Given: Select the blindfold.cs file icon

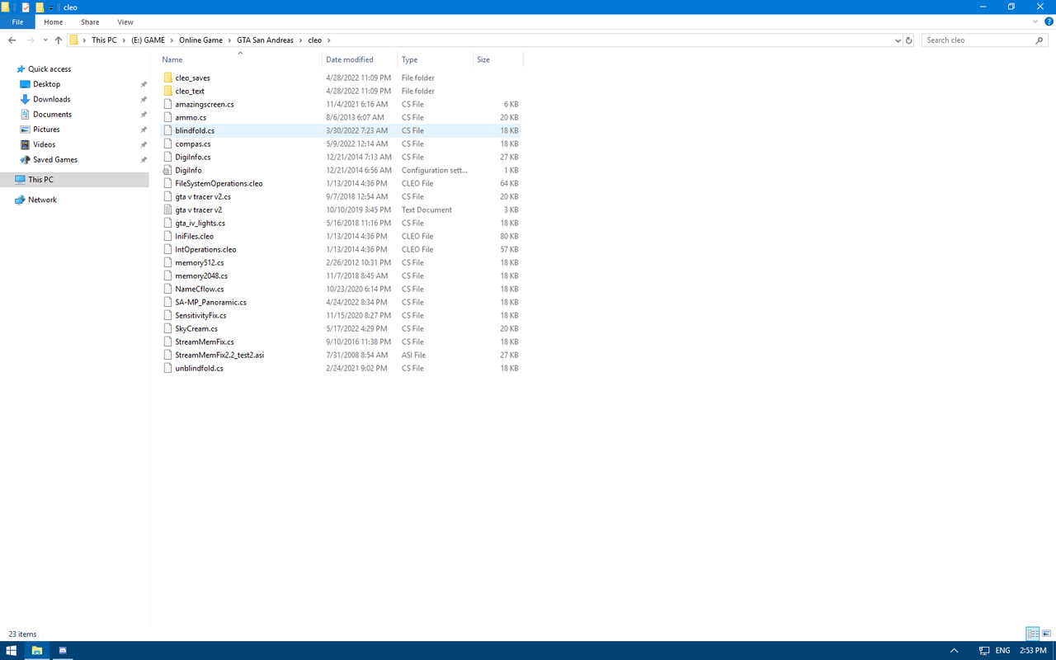Looking at the screenshot, I should point(168,130).
